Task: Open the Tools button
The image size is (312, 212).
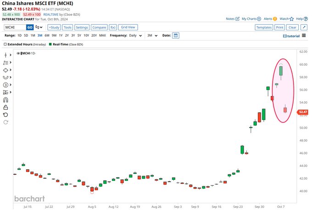Action: (x=67, y=28)
